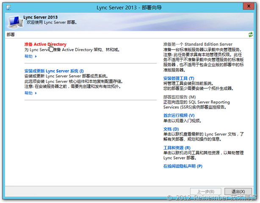Click the 部署 header label

11,34
